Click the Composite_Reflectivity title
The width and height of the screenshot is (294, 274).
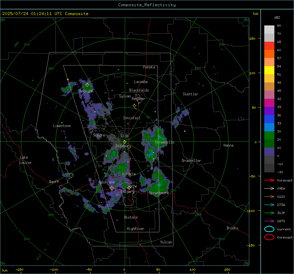(147, 5)
